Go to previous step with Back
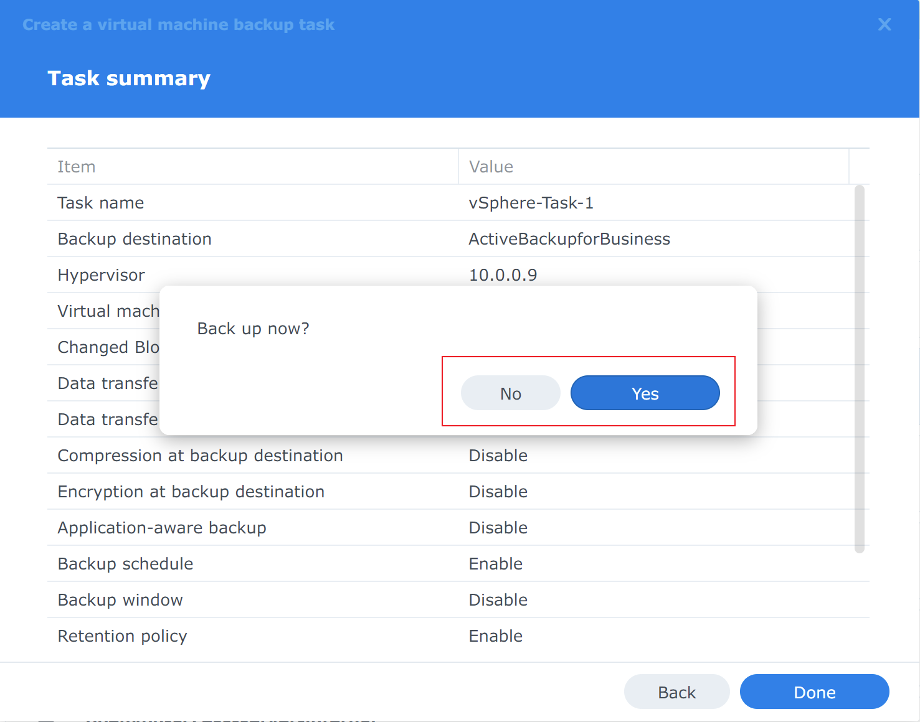The image size is (920, 722). coord(676,692)
